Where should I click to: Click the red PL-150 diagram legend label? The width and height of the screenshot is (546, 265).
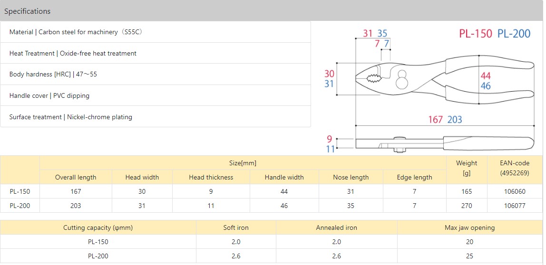475,34
